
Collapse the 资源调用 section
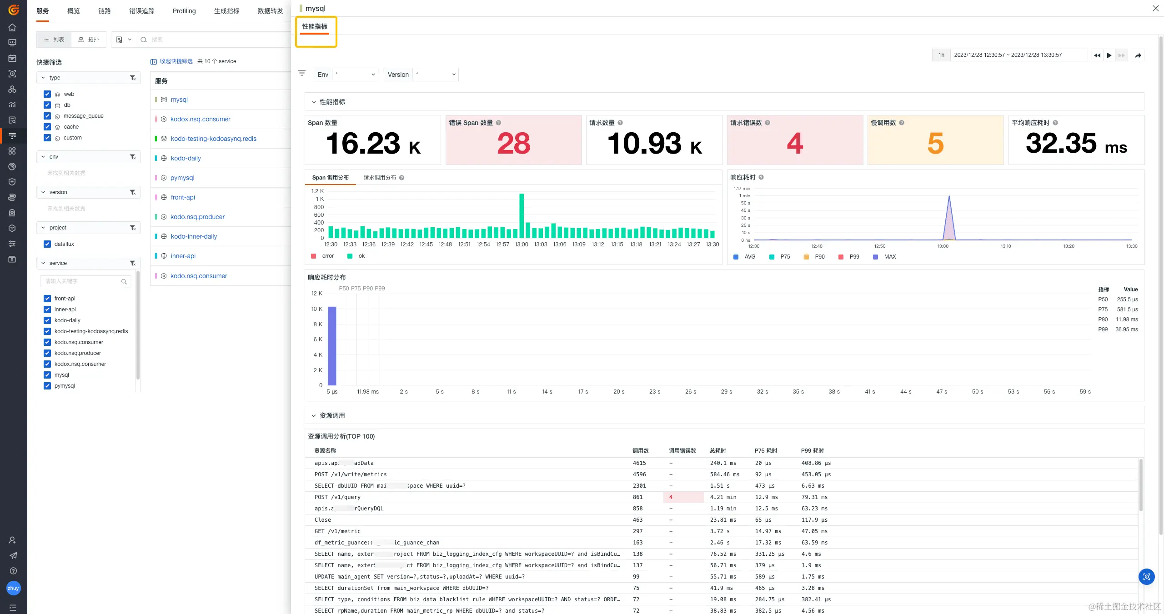click(314, 415)
